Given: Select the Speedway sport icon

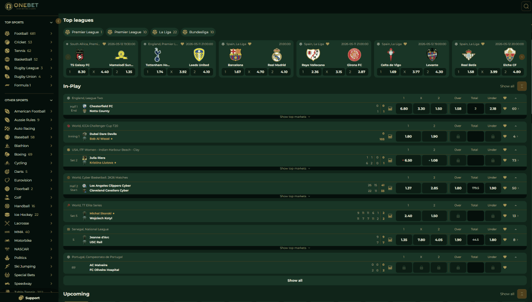Looking at the screenshot, I should pyautogui.click(x=7, y=284).
